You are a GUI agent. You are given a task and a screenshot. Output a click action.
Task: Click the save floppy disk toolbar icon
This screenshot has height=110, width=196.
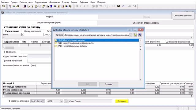[x=119, y=6]
